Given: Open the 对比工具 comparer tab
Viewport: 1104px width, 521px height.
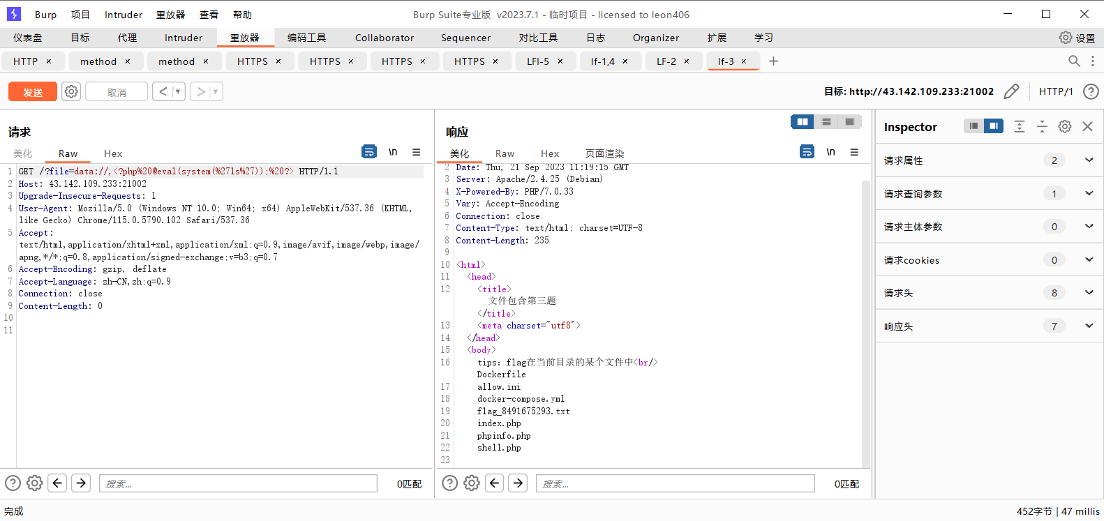Looking at the screenshot, I should [x=538, y=38].
